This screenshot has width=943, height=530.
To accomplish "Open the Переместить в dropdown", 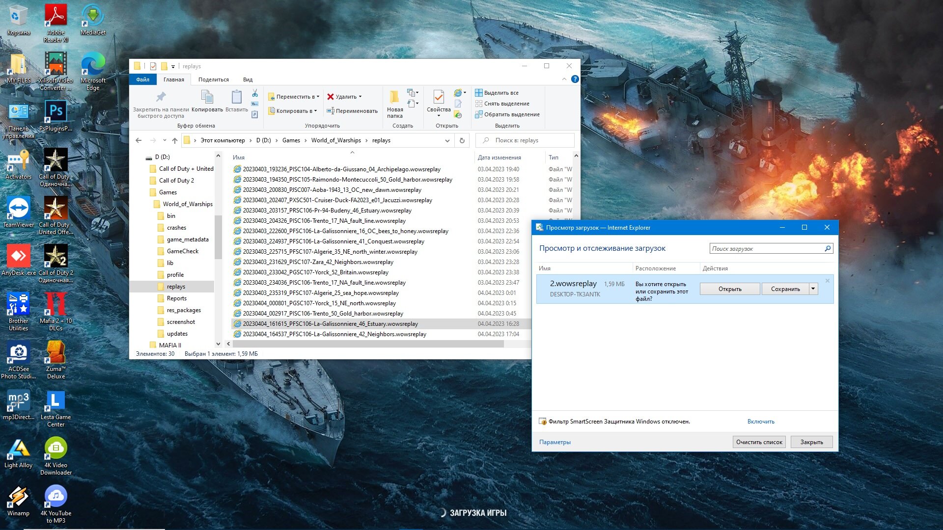I will tap(294, 97).
